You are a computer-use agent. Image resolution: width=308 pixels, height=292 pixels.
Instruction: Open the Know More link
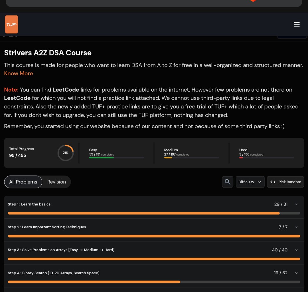[19, 74]
